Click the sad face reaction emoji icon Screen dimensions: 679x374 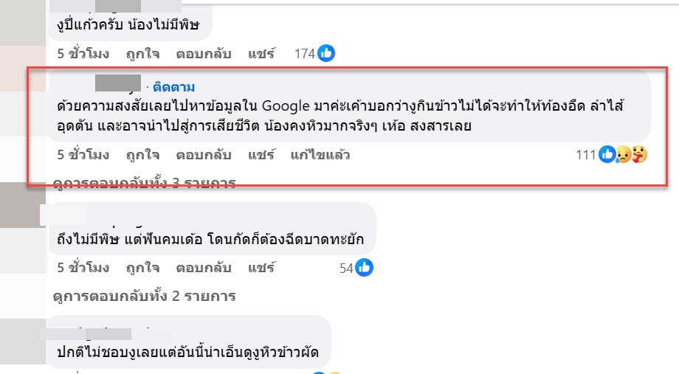(624, 155)
